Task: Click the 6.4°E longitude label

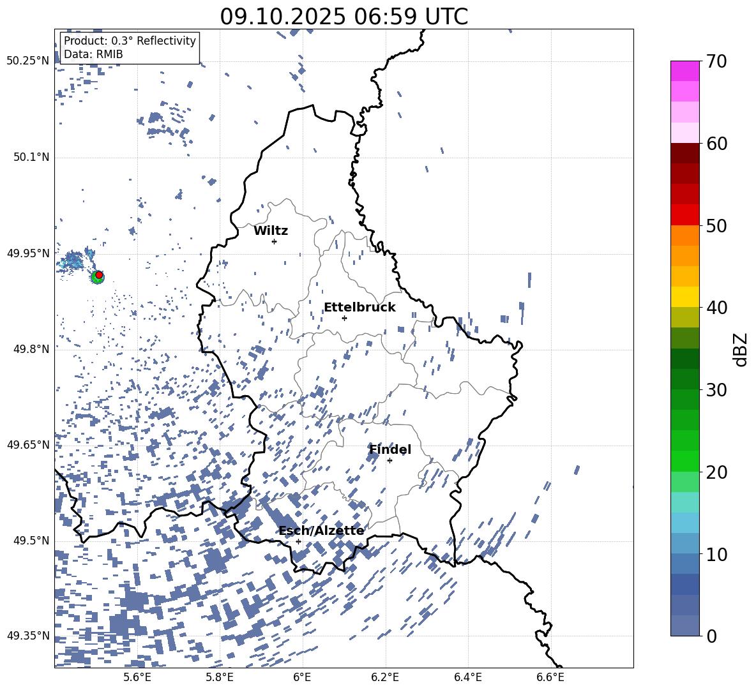Action: (468, 677)
